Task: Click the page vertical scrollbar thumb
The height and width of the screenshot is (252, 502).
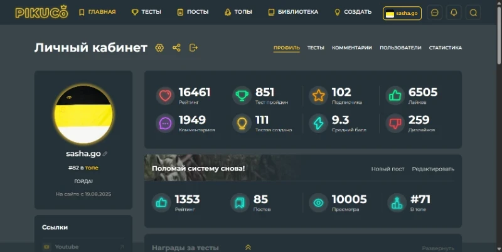Action: (x=499, y=34)
